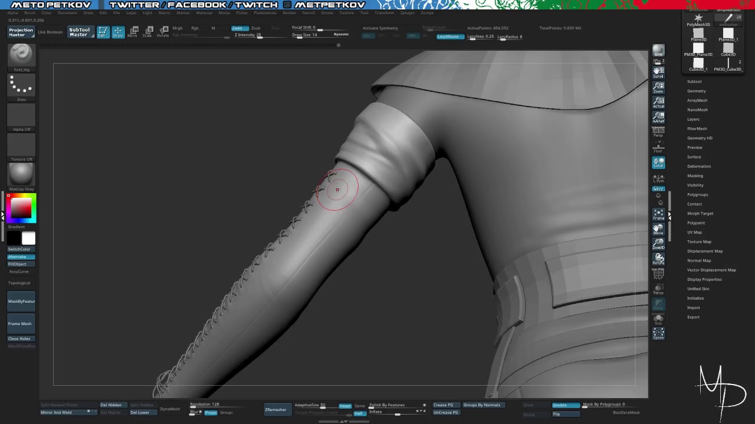Open the current brush thumbnail Fold_big

(x=22, y=56)
